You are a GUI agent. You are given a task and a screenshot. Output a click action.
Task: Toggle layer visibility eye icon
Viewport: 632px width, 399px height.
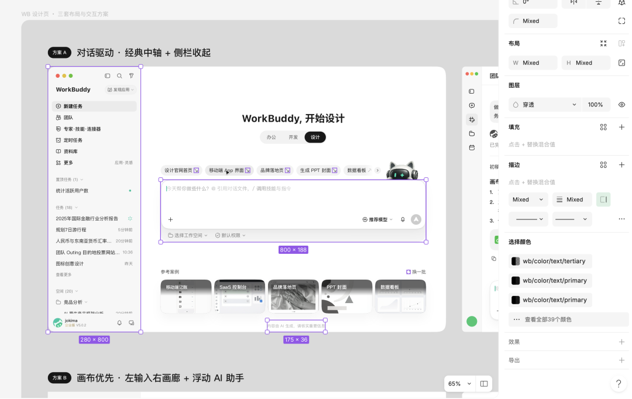(621, 105)
